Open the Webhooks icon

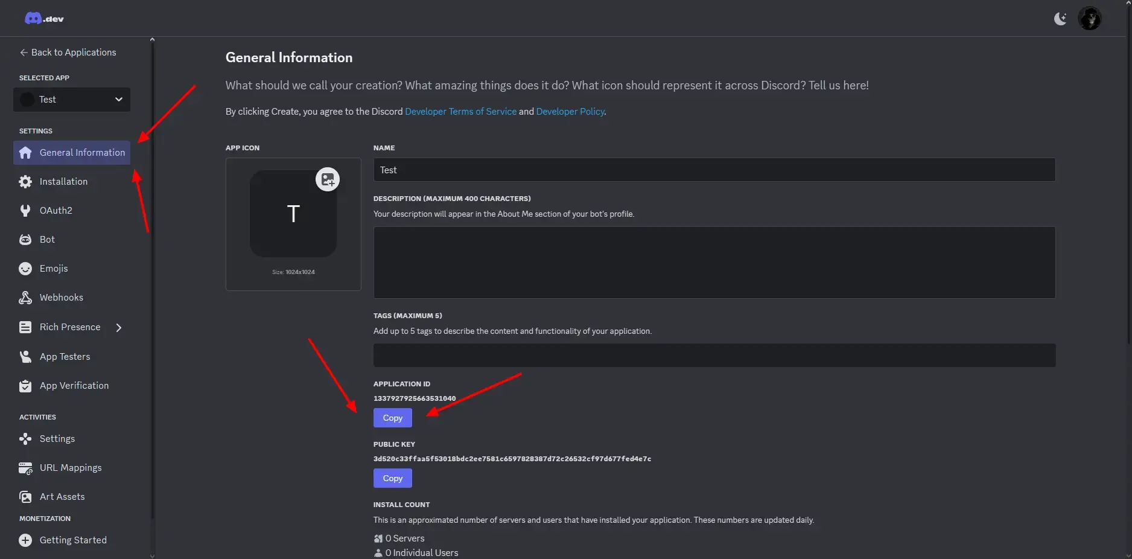25,298
